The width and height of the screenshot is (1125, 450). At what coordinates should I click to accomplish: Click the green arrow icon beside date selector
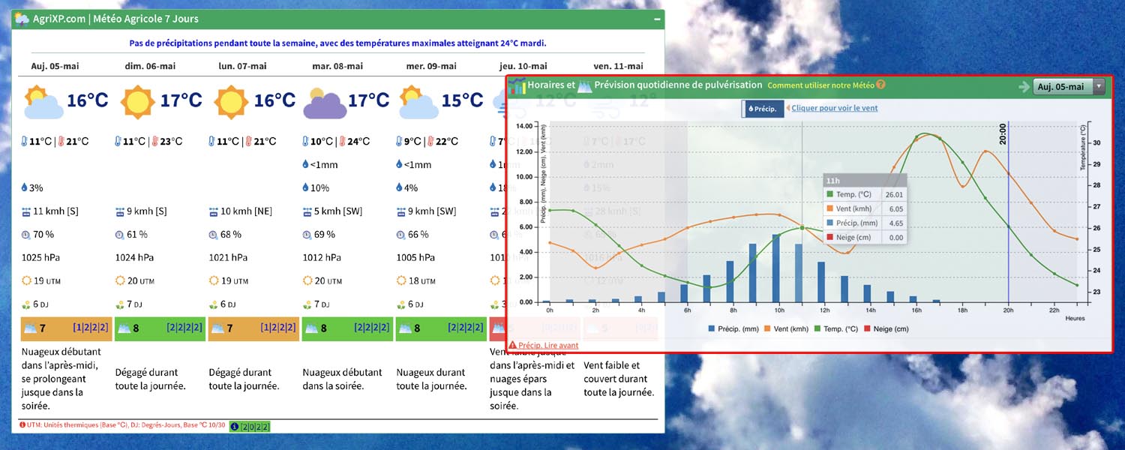tap(1024, 86)
